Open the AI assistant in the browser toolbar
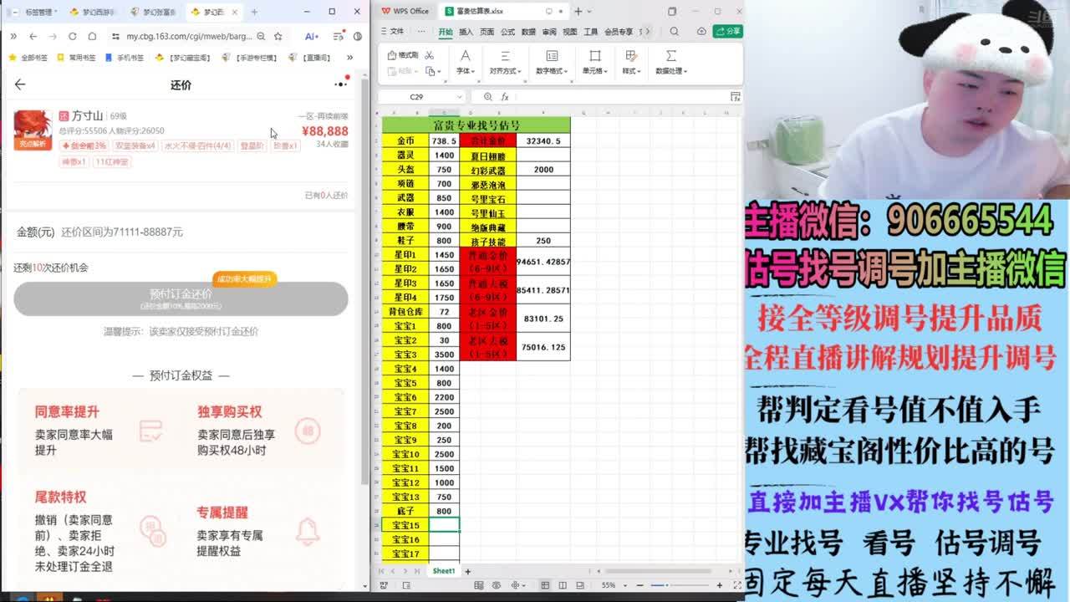Viewport: 1070px width, 602px height. click(x=311, y=37)
